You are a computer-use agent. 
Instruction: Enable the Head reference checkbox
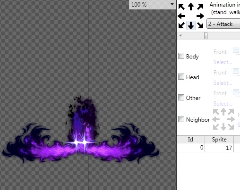click(181, 77)
